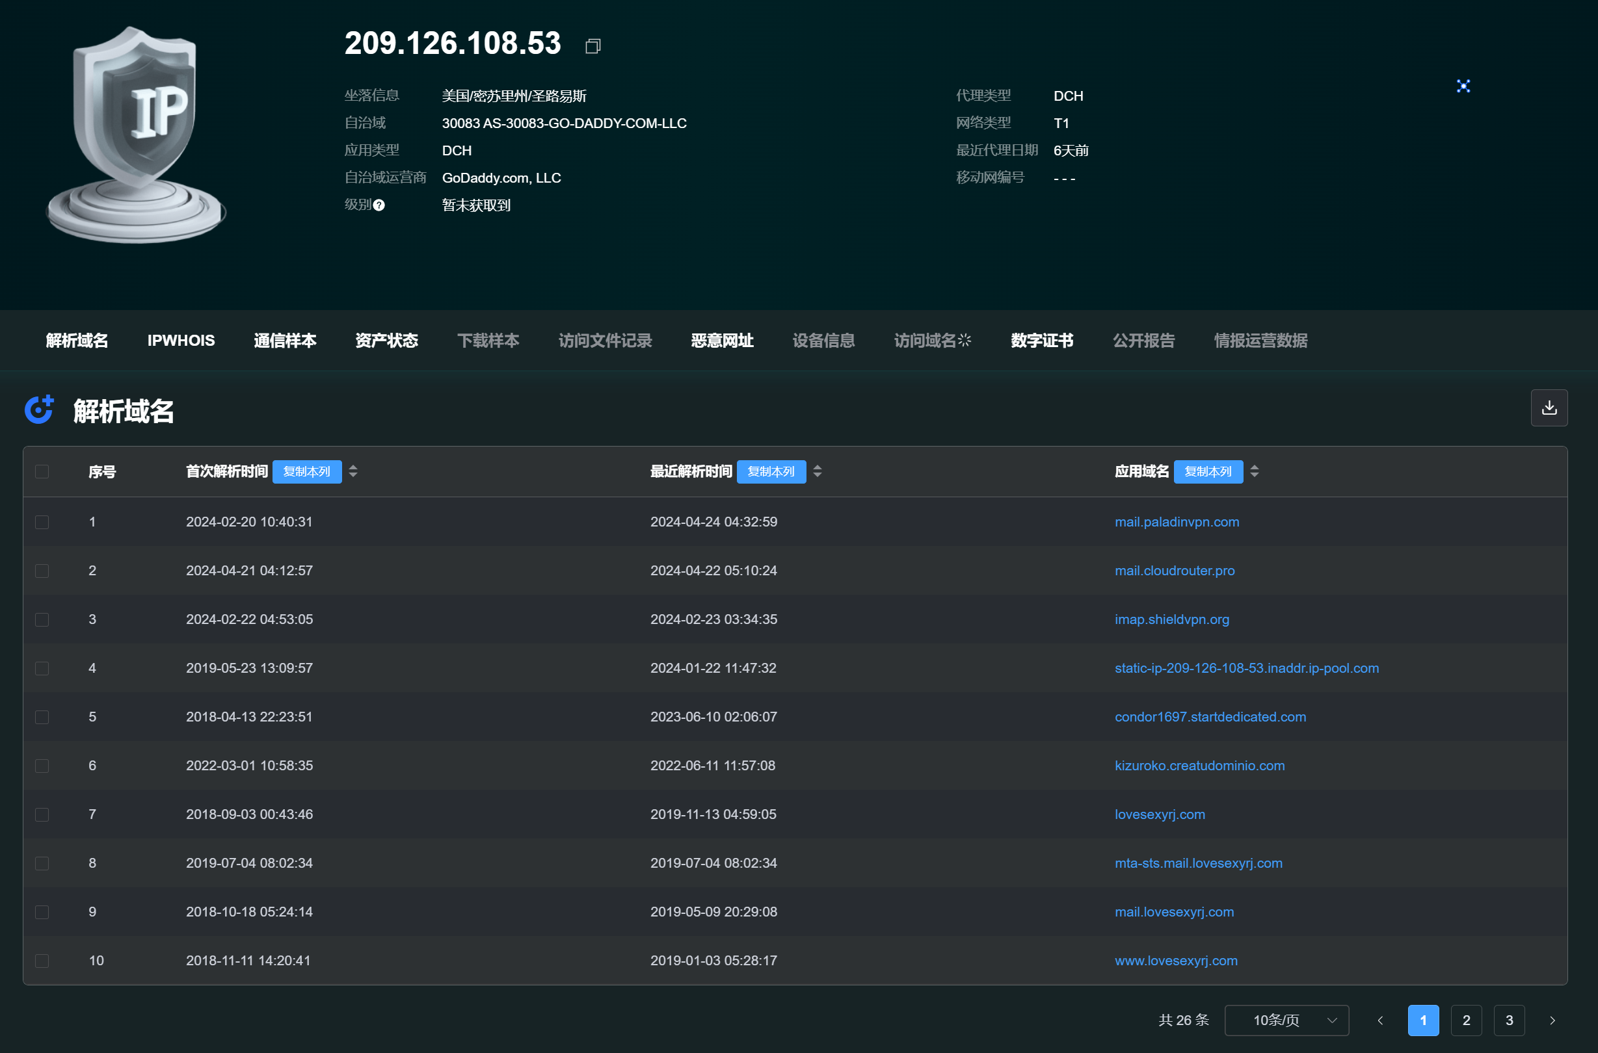The image size is (1598, 1053).
Task: Open the 设备信息 tab
Action: 823,341
